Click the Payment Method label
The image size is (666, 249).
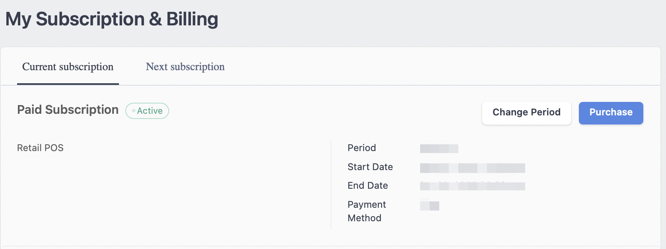tap(367, 211)
